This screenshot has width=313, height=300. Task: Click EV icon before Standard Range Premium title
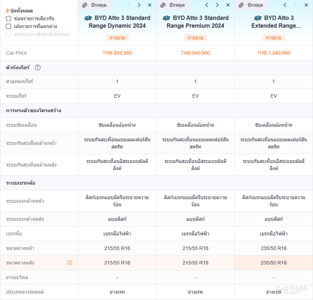pyautogui.click(x=166, y=18)
